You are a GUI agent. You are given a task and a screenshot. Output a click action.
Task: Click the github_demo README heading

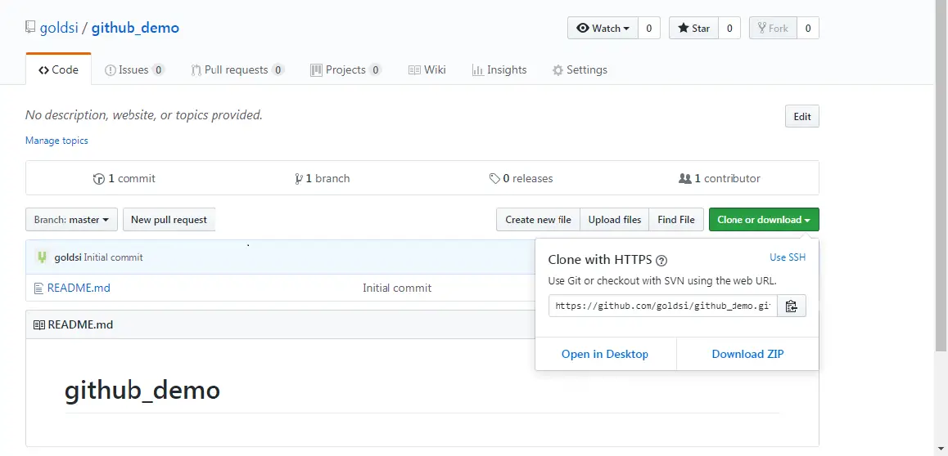coord(142,391)
